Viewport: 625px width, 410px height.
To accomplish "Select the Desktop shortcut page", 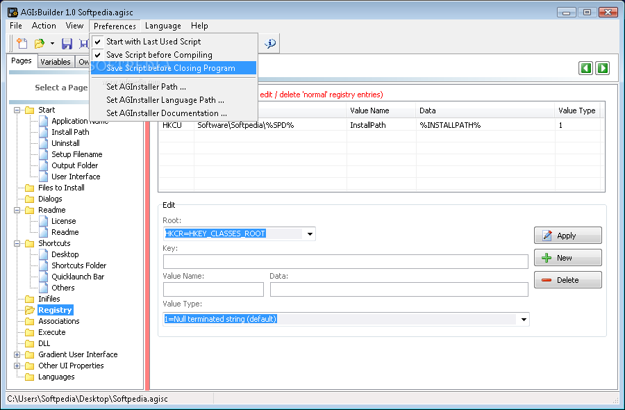I will [65, 254].
